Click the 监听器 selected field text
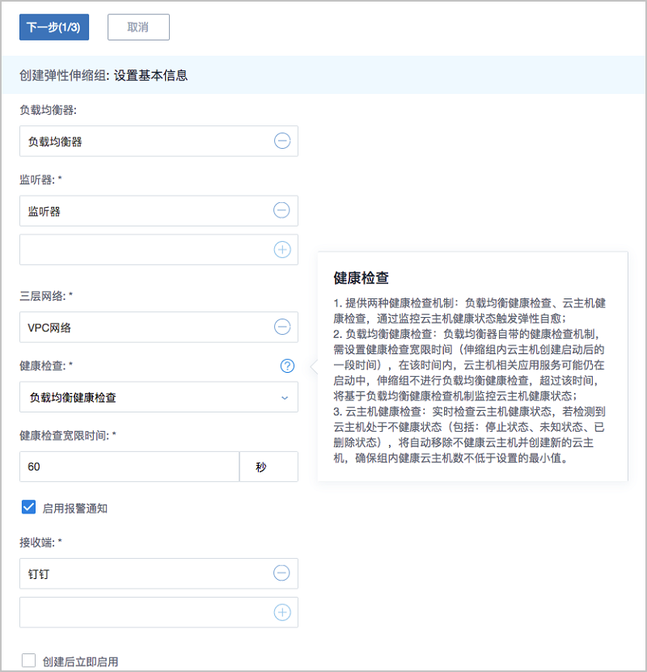This screenshot has height=672, width=647. (x=44, y=211)
